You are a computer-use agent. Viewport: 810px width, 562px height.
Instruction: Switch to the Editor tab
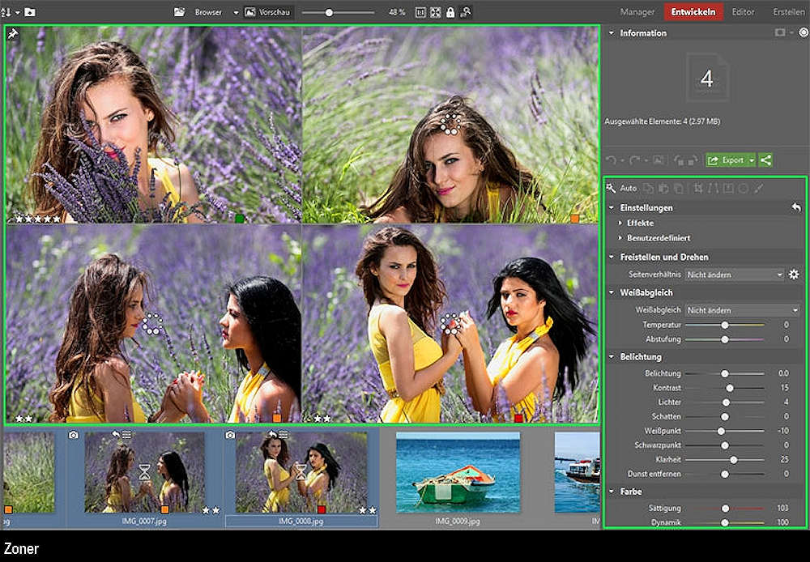[742, 12]
